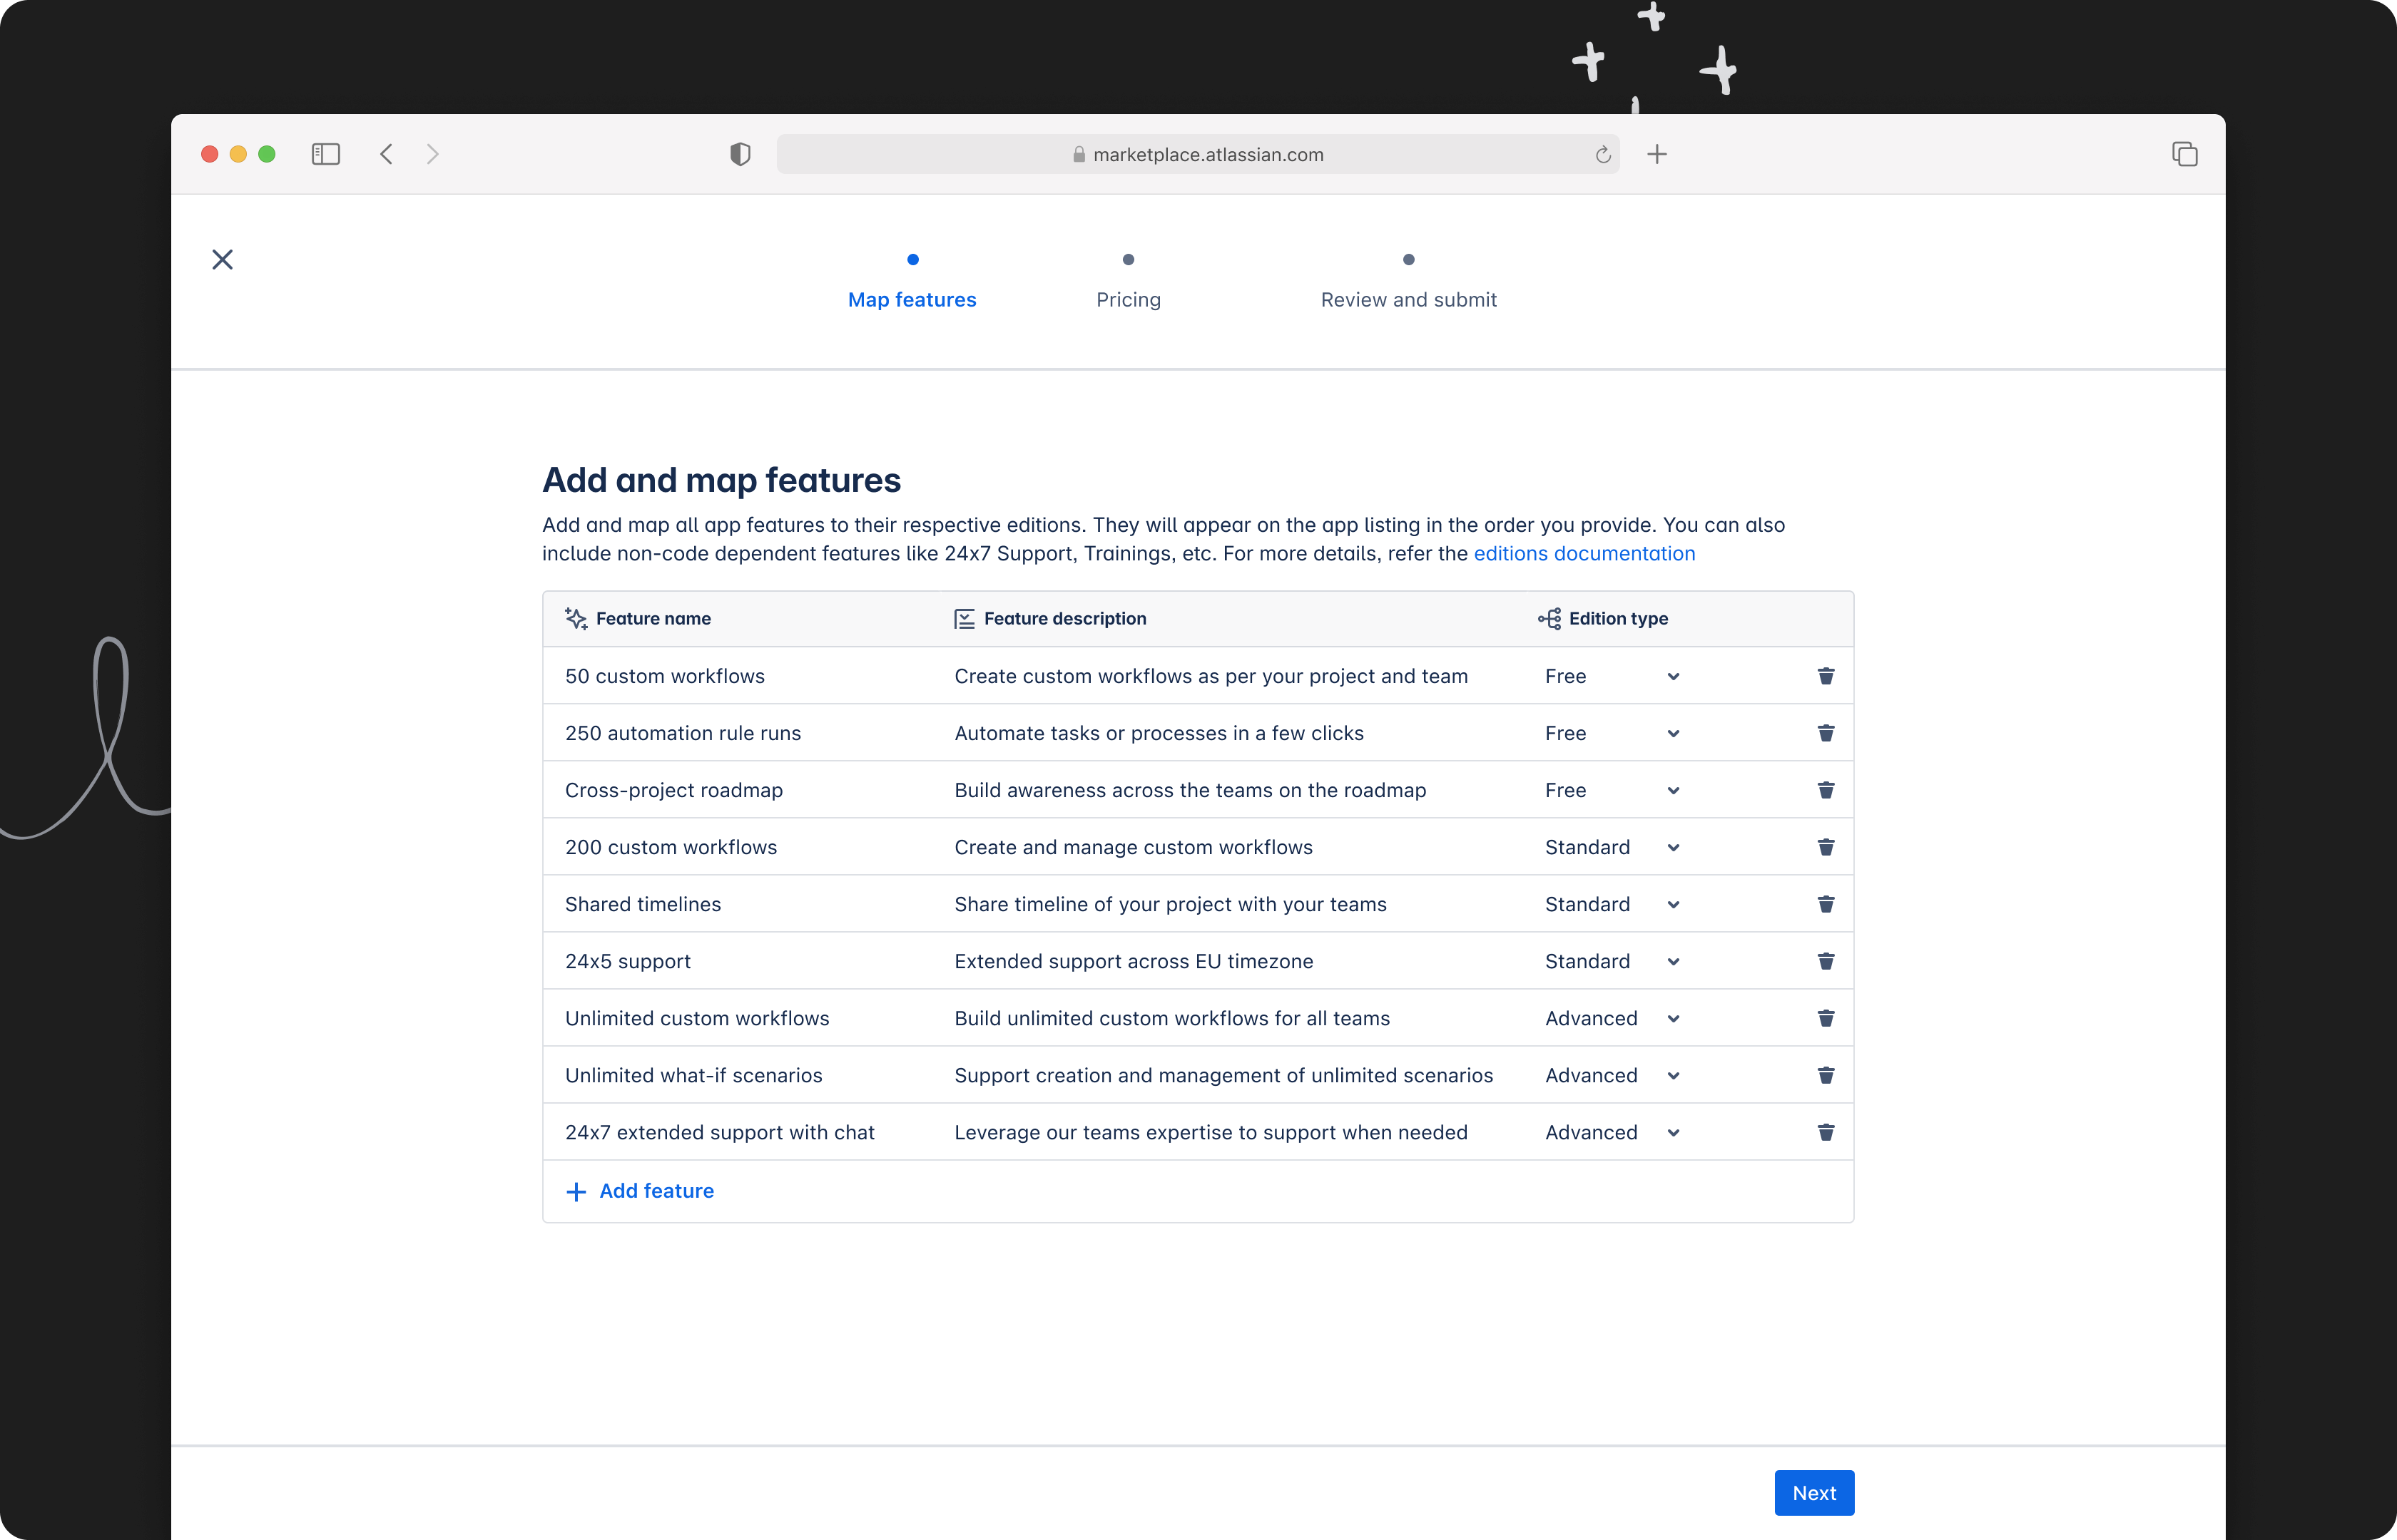Click description Leverage our teams expertise to support when needed
The width and height of the screenshot is (2397, 1540).
[x=1211, y=1132]
